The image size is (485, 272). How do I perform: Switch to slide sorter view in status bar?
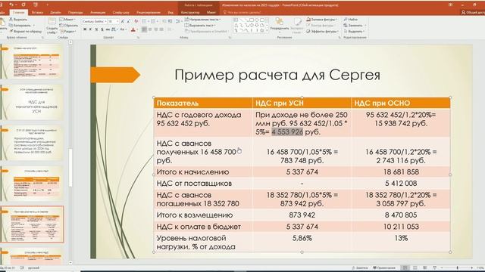tap(415, 267)
